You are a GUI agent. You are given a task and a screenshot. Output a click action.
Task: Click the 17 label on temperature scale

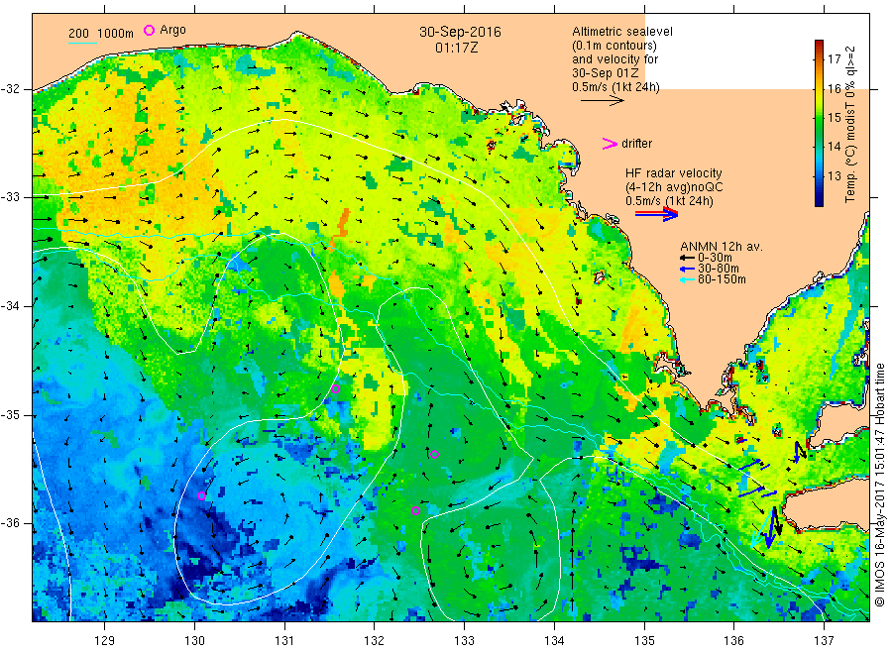pos(834,59)
